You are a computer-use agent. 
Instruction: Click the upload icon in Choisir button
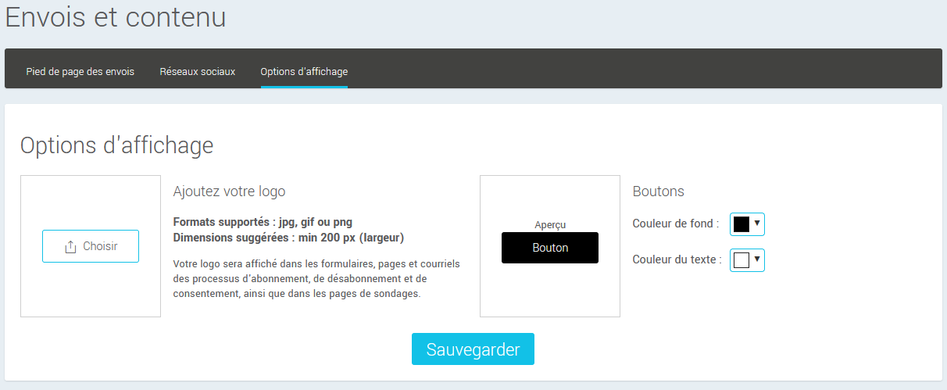pyautogui.click(x=70, y=247)
